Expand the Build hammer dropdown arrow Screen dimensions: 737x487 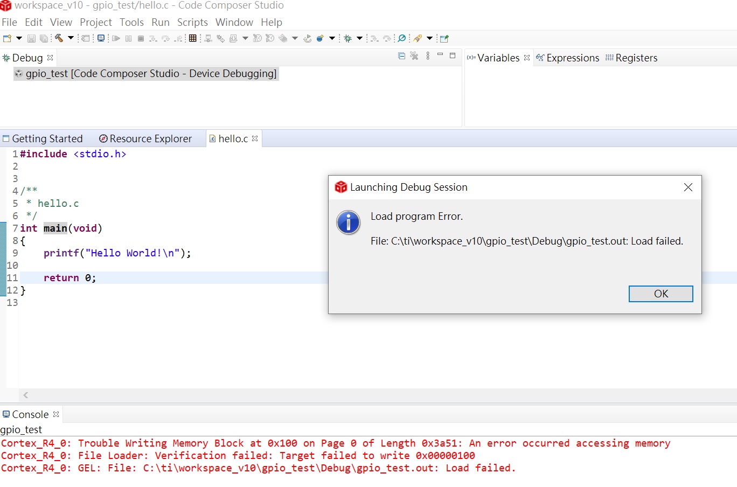coord(71,38)
